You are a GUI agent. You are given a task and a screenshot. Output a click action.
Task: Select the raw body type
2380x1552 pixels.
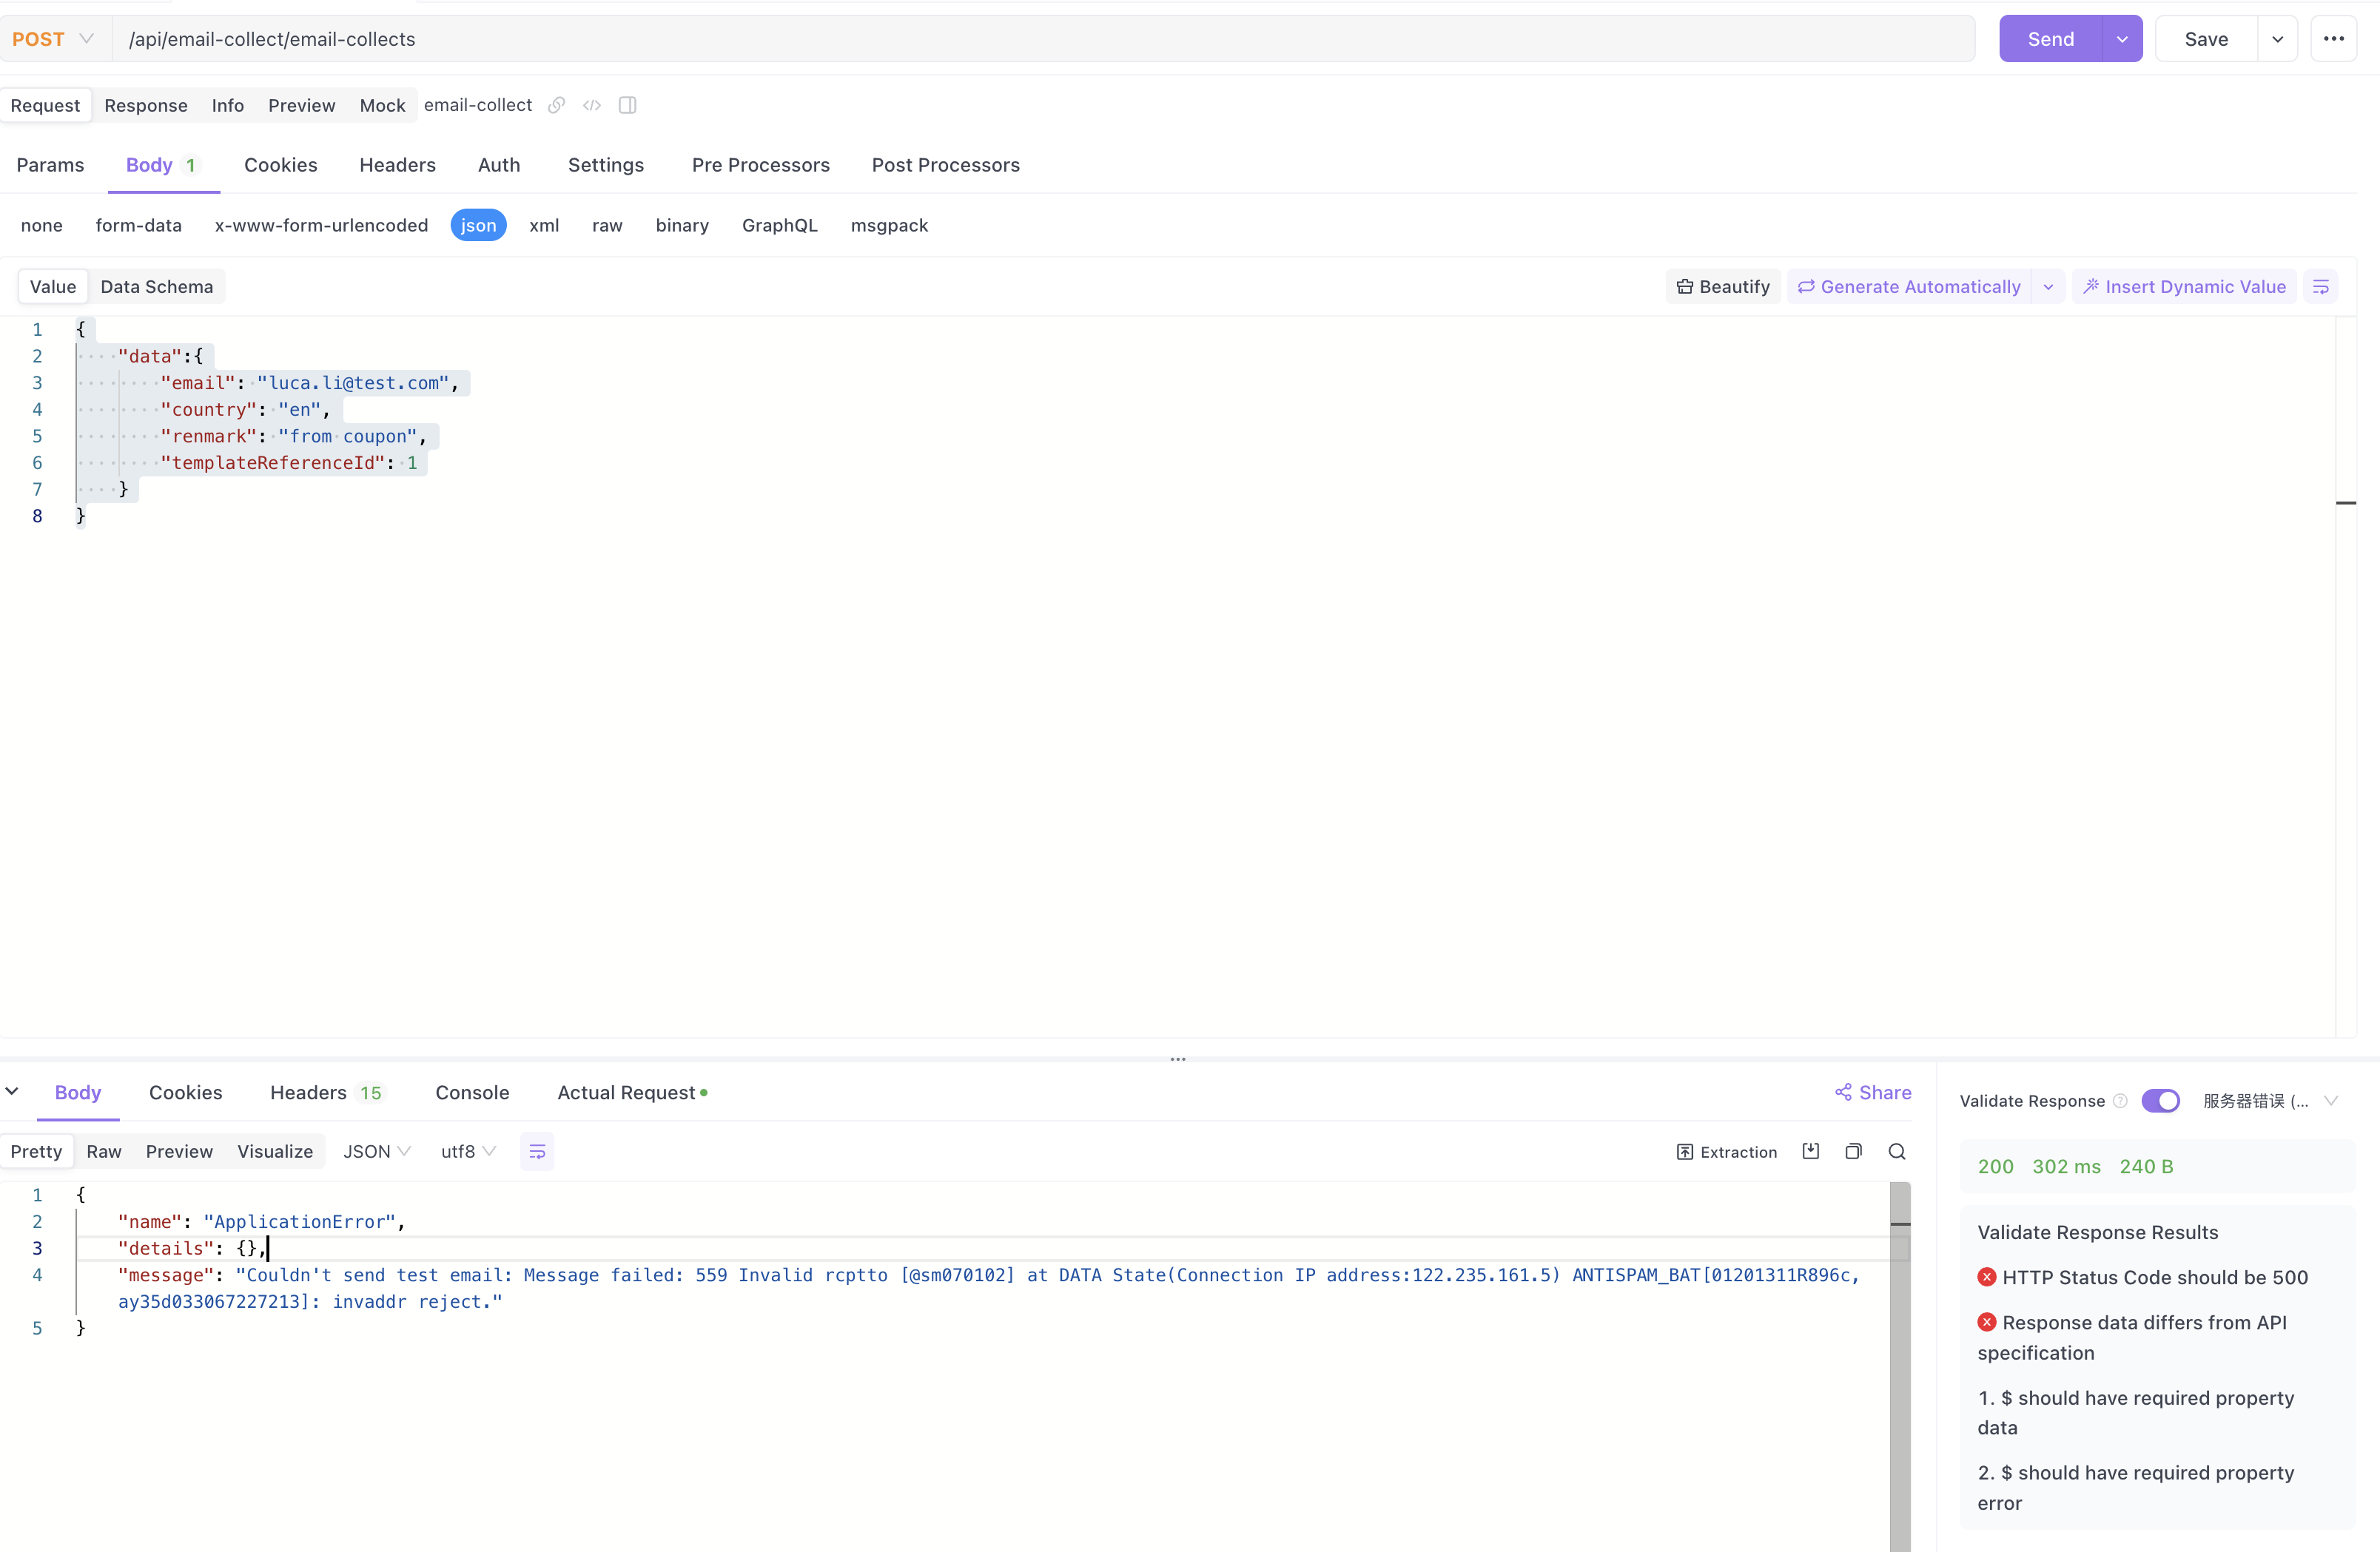tap(607, 226)
